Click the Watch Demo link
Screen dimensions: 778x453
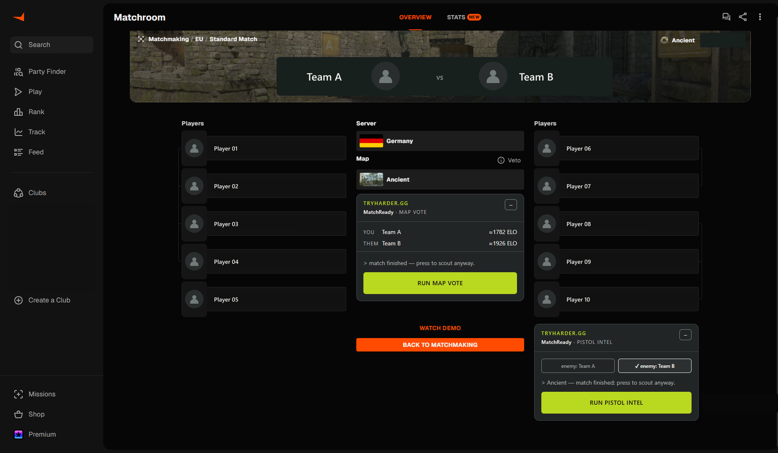(440, 328)
